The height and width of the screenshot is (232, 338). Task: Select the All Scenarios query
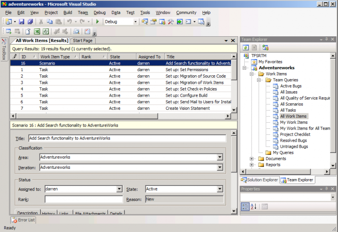tap(291, 104)
